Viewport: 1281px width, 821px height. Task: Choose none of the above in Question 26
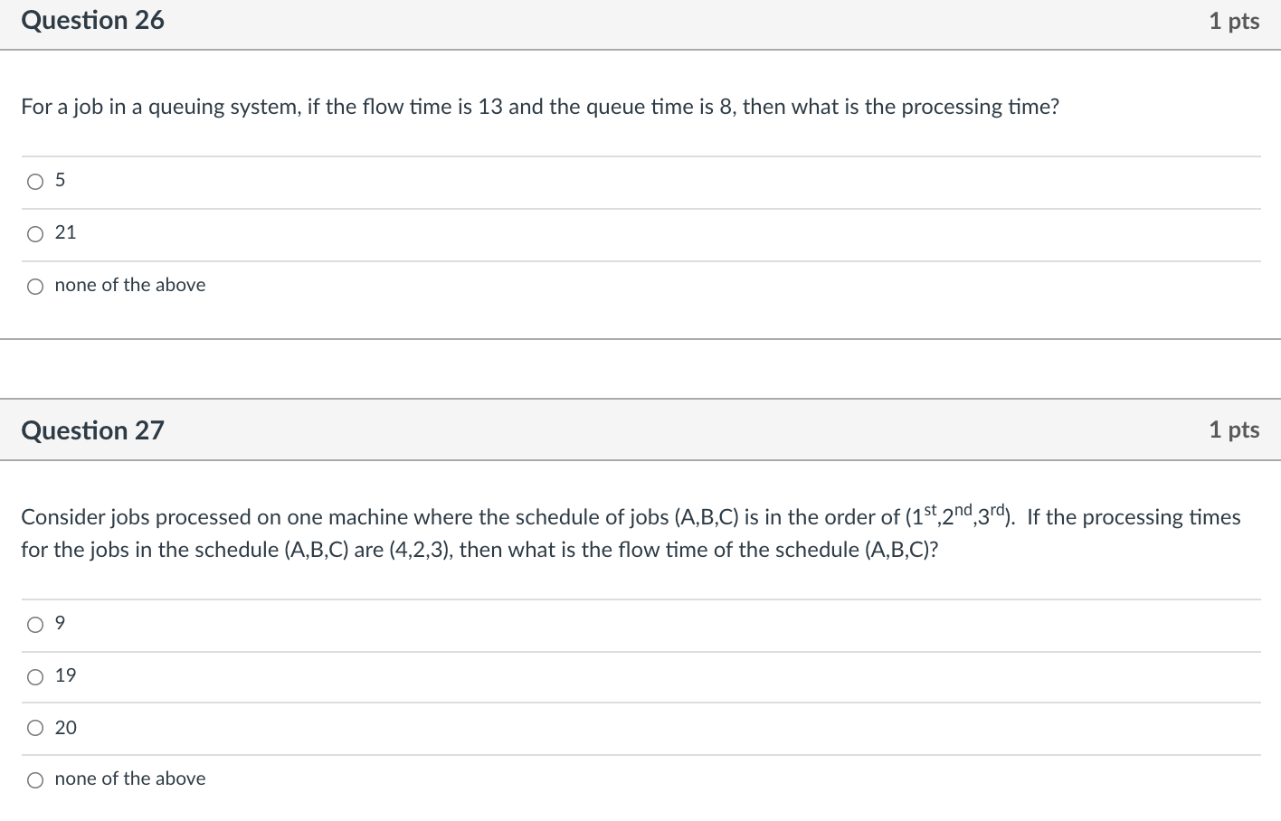click(x=35, y=286)
